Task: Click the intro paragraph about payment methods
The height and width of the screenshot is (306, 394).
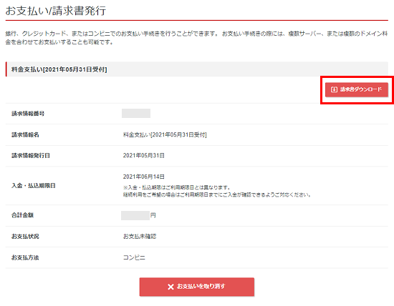Action: [x=197, y=38]
